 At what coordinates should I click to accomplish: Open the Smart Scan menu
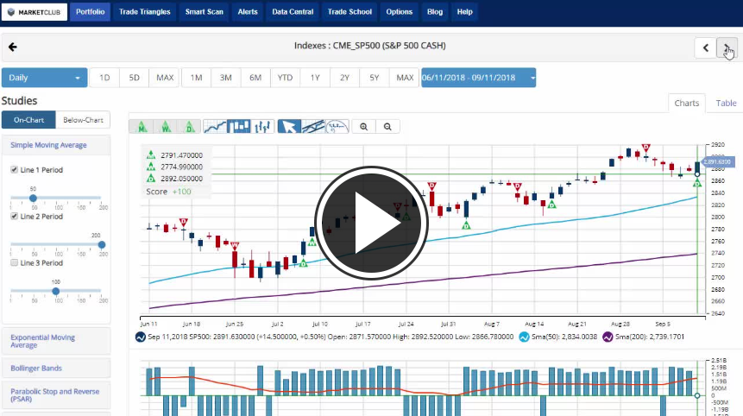click(x=205, y=12)
